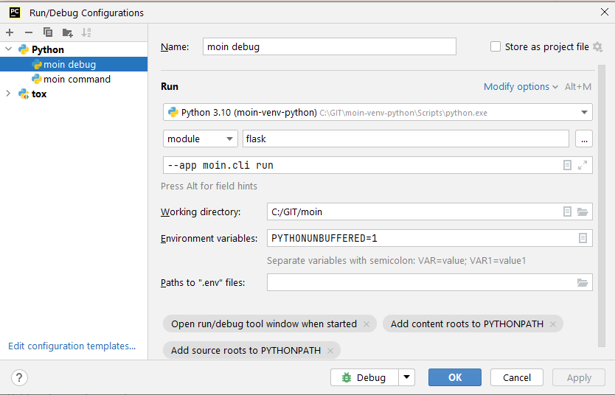Click the Apply button
Image resolution: width=615 pixels, height=395 pixels.
[x=579, y=377]
